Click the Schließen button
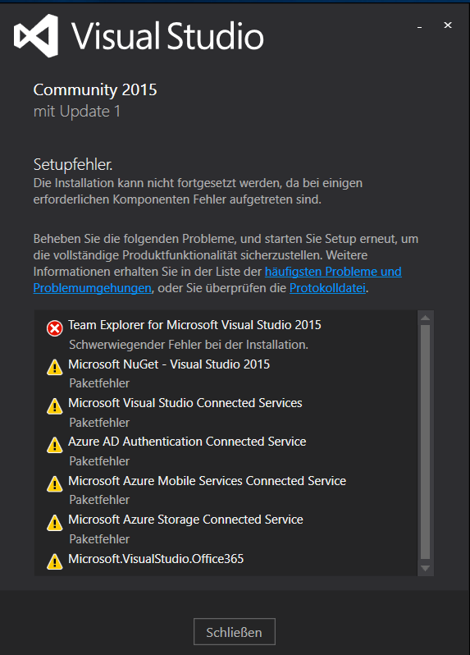 (x=234, y=632)
